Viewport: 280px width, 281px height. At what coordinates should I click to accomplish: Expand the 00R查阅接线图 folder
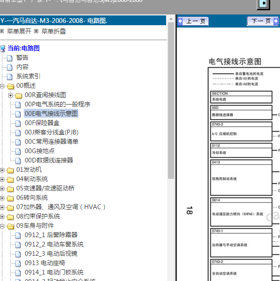tap(10, 95)
